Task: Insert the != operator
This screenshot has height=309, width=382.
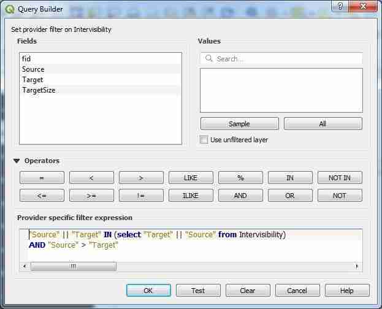Action: coord(141,196)
